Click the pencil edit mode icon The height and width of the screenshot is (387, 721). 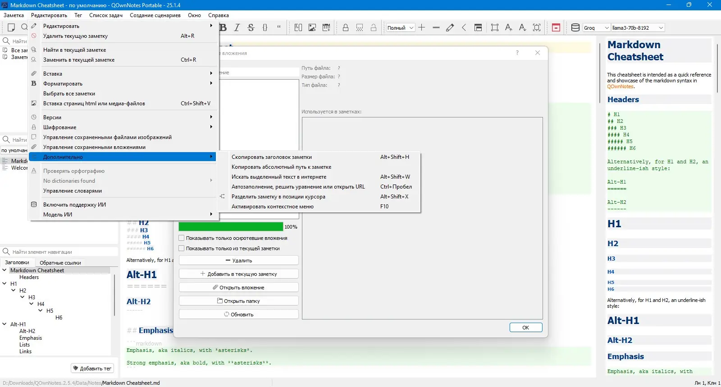450,27
